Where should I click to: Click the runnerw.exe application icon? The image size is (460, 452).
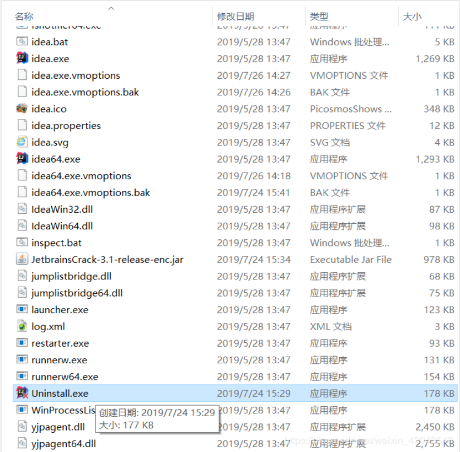(x=22, y=359)
